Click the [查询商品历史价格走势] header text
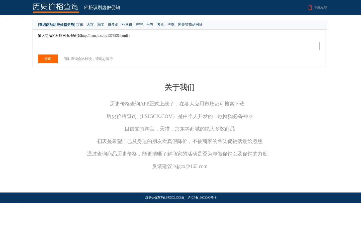 click(x=57, y=24)
